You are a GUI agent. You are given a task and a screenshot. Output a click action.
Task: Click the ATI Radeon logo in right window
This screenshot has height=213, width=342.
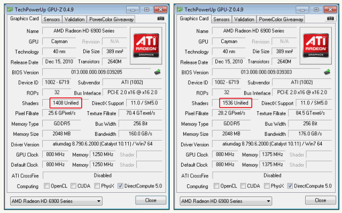point(316,45)
